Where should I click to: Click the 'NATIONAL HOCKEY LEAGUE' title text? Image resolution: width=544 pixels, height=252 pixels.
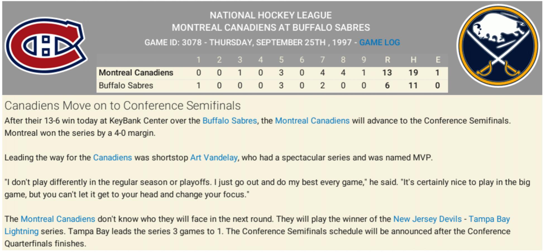pyautogui.click(x=270, y=15)
